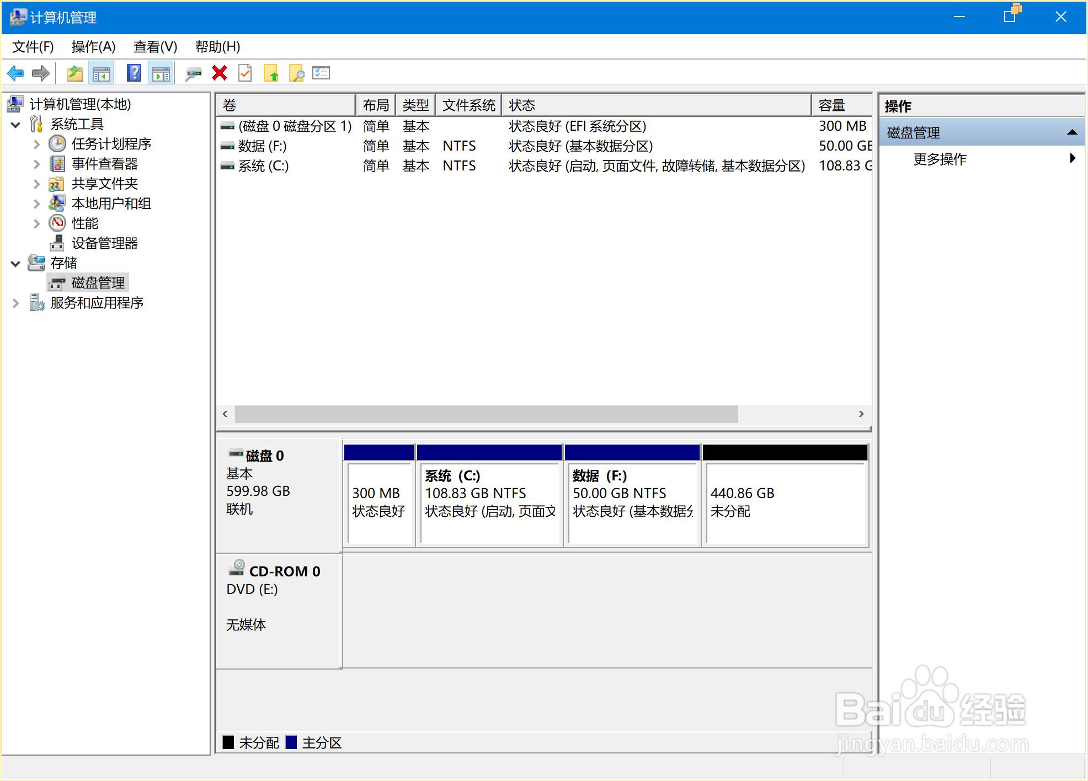Click the Rescan disks drive icon

(193, 73)
